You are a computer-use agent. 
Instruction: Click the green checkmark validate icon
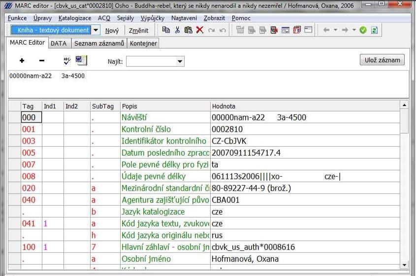point(363,30)
